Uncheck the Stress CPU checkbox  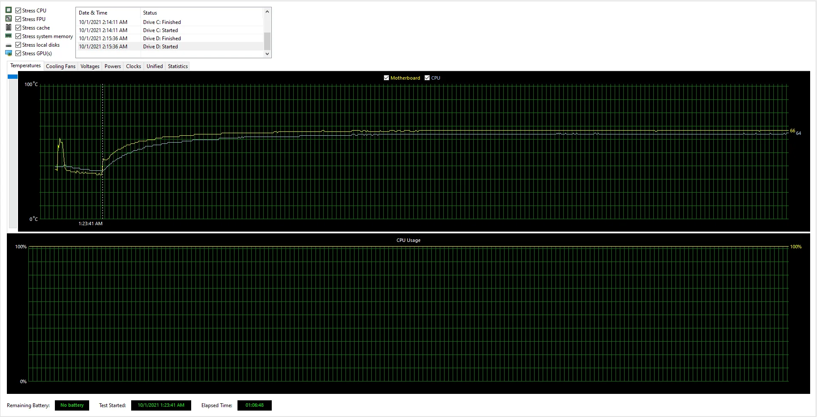pyautogui.click(x=18, y=10)
